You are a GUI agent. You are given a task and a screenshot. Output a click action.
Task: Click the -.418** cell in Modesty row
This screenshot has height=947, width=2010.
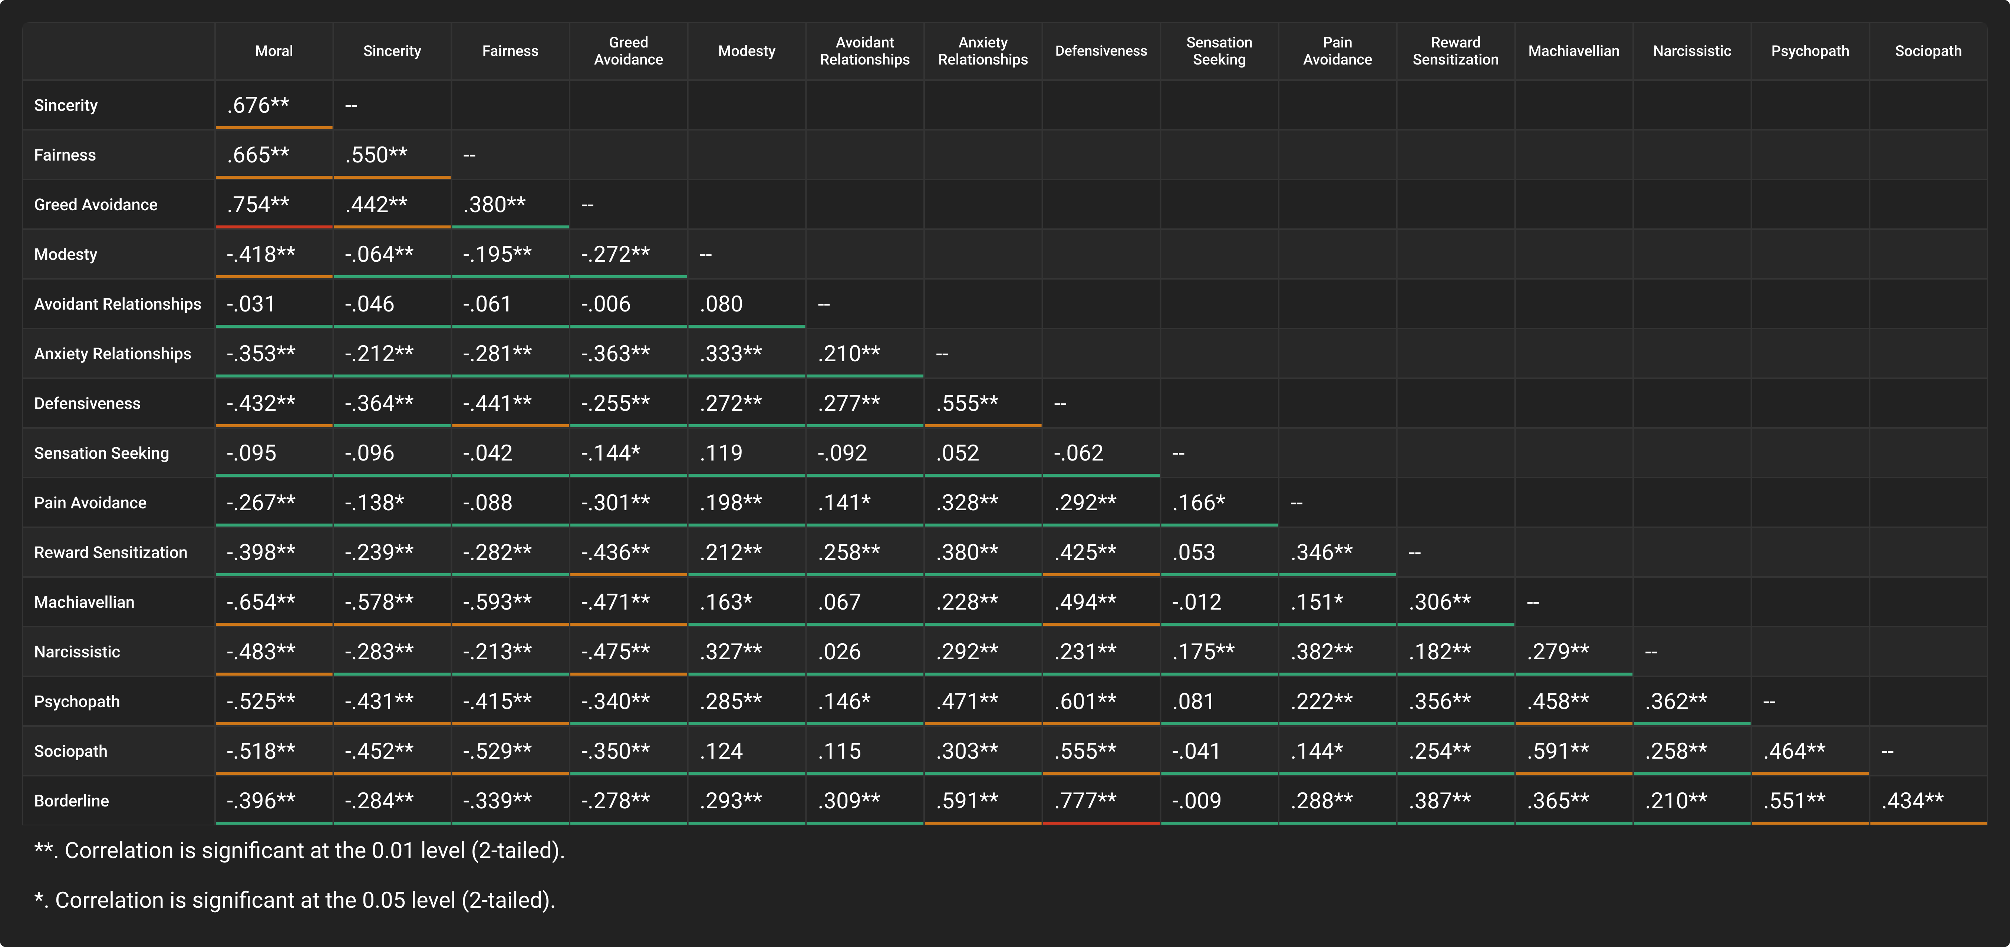point(274,254)
